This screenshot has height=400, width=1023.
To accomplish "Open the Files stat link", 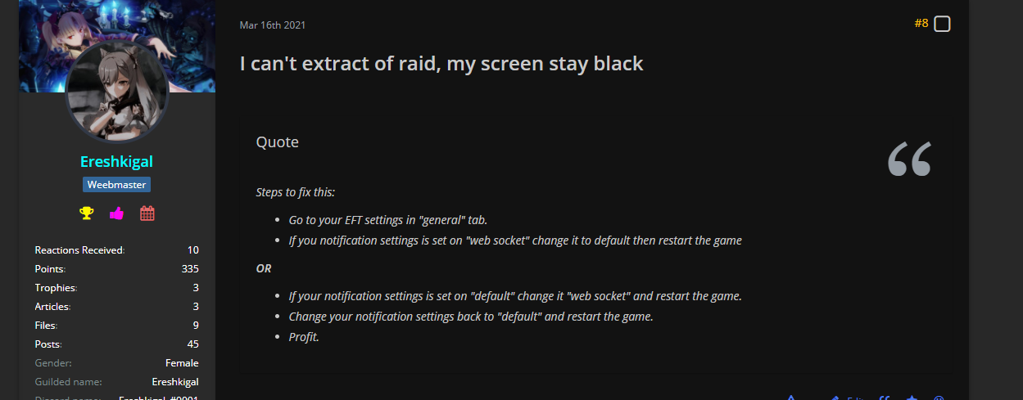I will (116, 326).
